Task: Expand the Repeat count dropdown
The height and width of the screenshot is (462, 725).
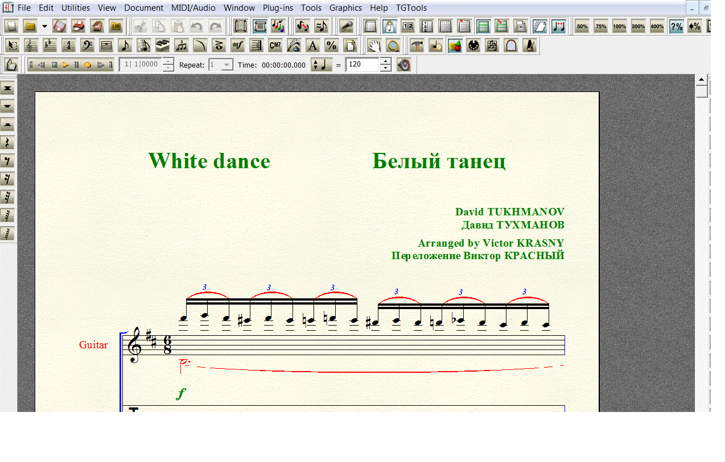Action: click(227, 65)
